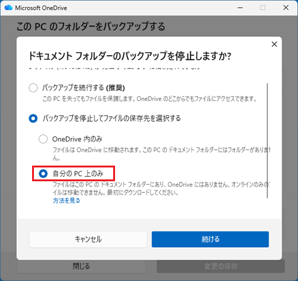
Task: Select "バックアップを停止してファイルの保存先を選択する" radio option
Action: (33, 119)
